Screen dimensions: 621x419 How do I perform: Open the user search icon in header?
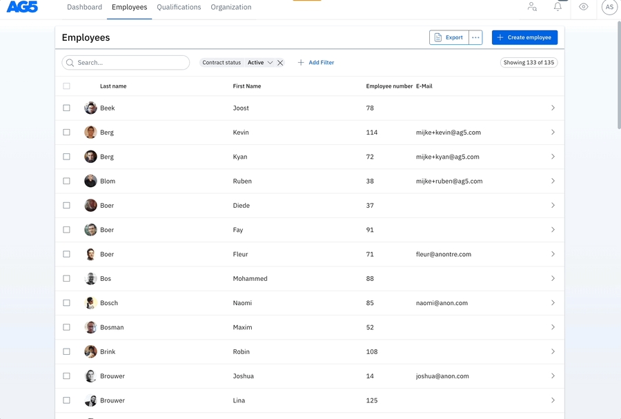point(532,7)
